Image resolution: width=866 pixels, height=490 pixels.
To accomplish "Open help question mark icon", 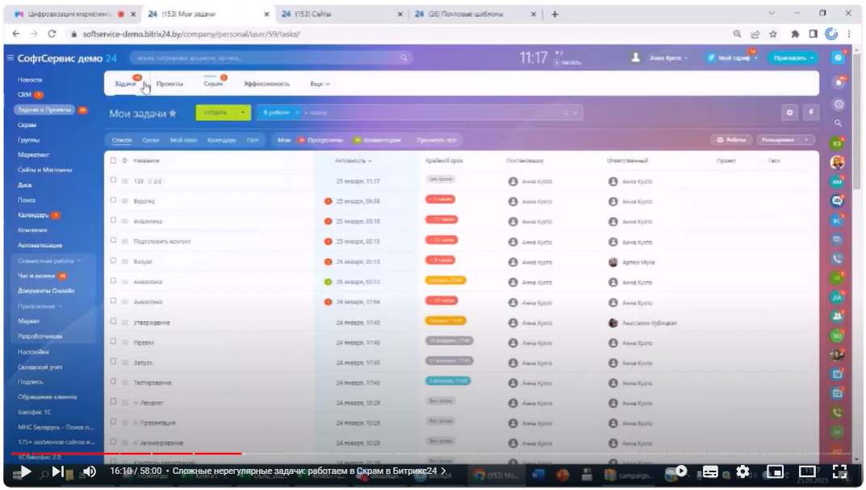I will (839, 58).
